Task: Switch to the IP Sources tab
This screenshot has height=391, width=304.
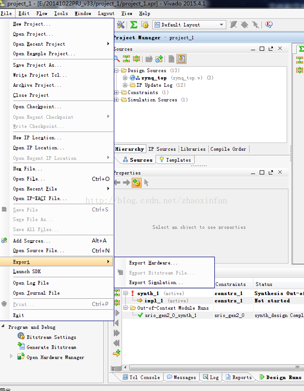Action: [162, 149]
